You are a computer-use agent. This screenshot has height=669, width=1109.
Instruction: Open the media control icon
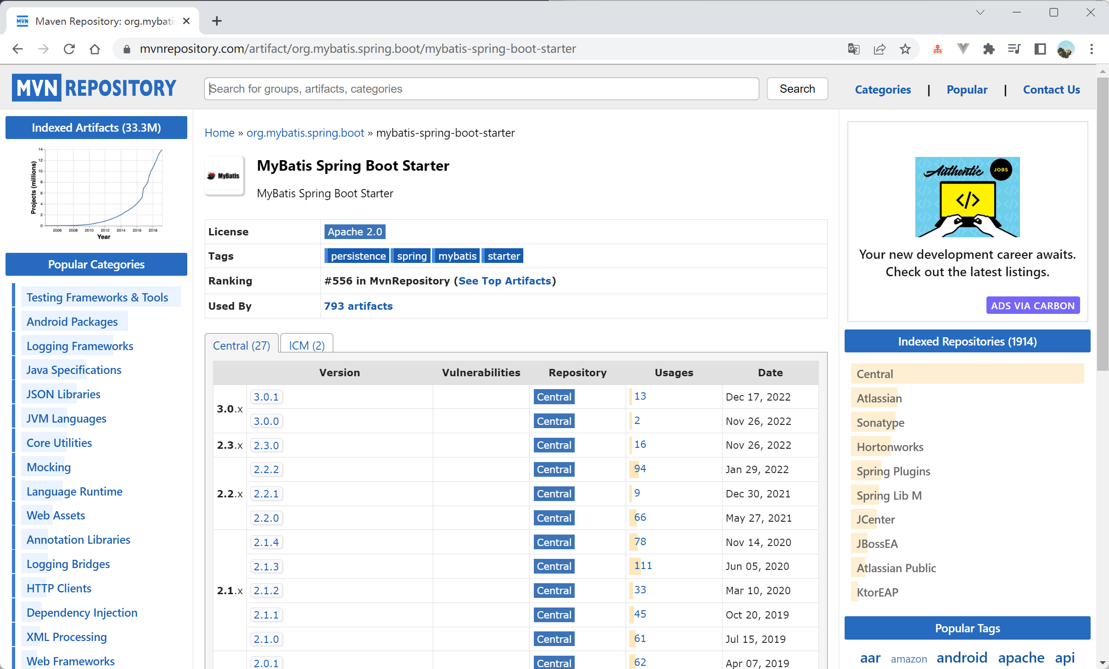1014,49
